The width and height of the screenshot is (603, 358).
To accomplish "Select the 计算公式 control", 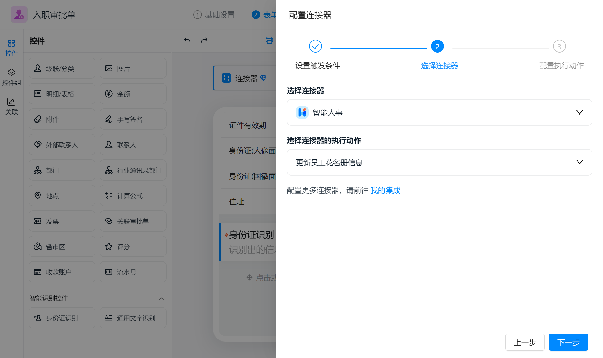I will [x=133, y=196].
